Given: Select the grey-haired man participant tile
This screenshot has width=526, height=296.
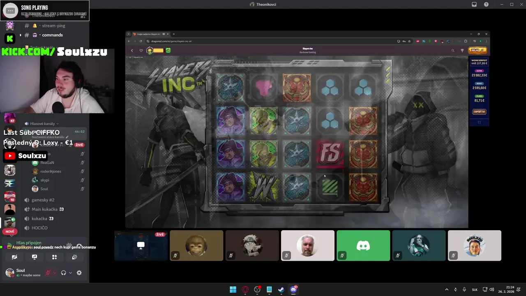Looking at the screenshot, I should point(308,245).
